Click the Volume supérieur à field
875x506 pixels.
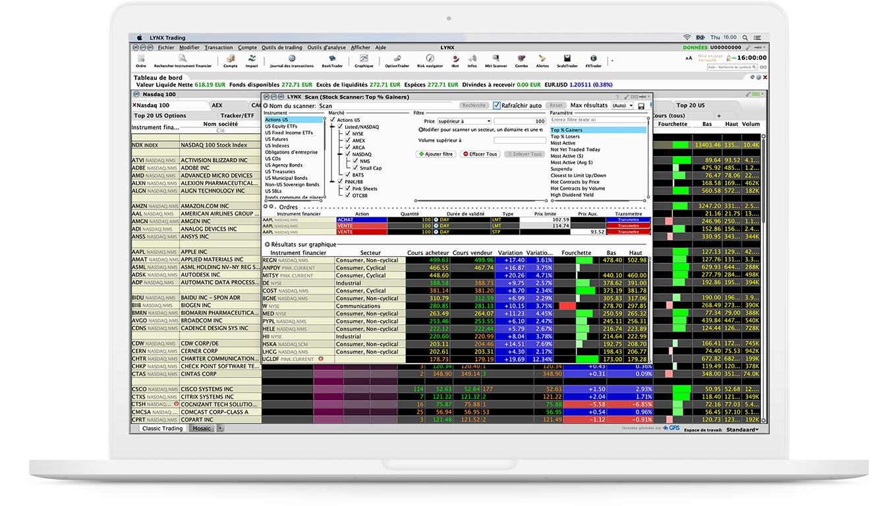(x=520, y=140)
